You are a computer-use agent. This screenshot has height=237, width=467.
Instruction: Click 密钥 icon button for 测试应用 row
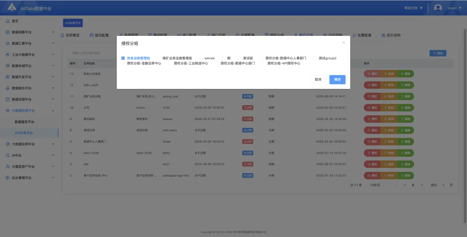tap(389, 130)
